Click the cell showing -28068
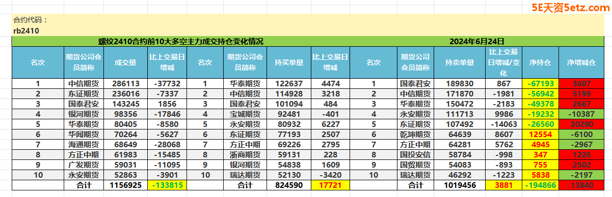The image size is (612, 197). pyautogui.click(x=167, y=144)
